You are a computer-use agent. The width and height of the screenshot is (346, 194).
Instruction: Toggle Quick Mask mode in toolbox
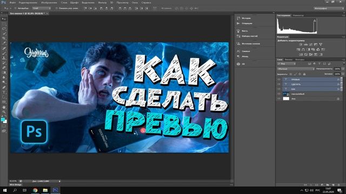4,126
